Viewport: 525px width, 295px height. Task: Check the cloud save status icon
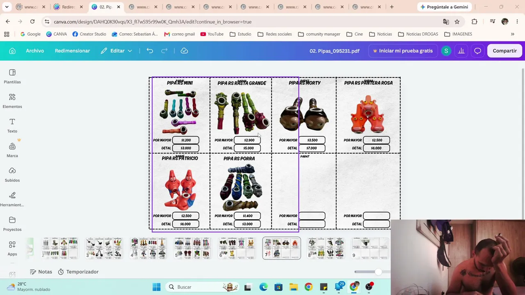coord(185,51)
